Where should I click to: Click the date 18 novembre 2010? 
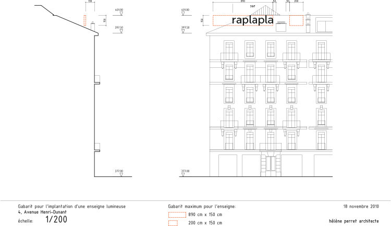tap(361, 207)
